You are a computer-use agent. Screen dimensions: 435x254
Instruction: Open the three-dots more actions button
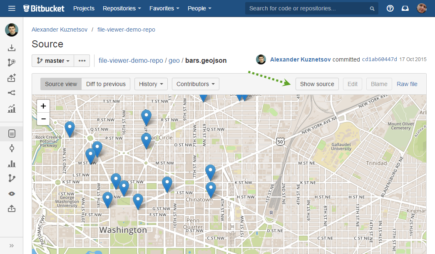coord(82,61)
